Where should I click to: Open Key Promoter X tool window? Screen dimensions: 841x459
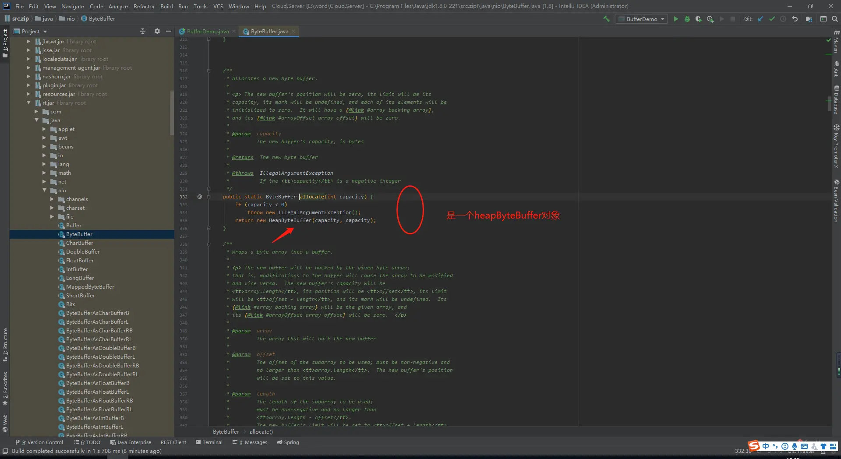click(836, 147)
